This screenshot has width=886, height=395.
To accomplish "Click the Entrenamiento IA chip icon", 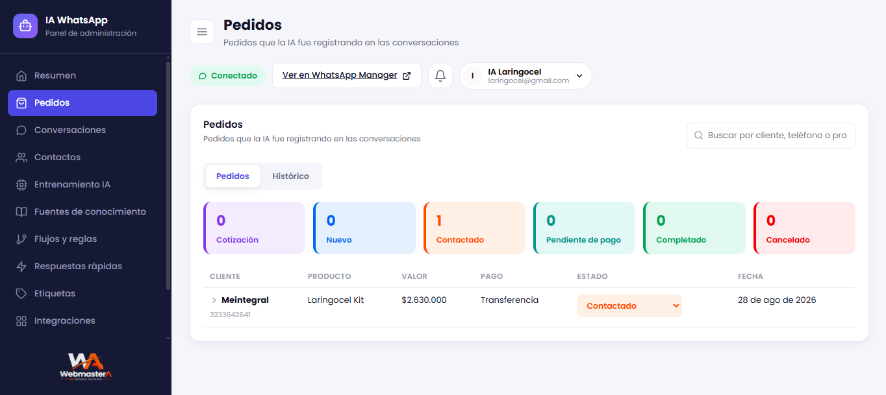I will 21,185.
